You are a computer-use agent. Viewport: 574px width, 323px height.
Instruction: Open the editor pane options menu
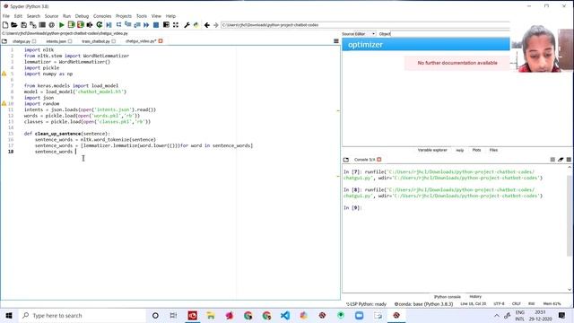[x=336, y=41]
